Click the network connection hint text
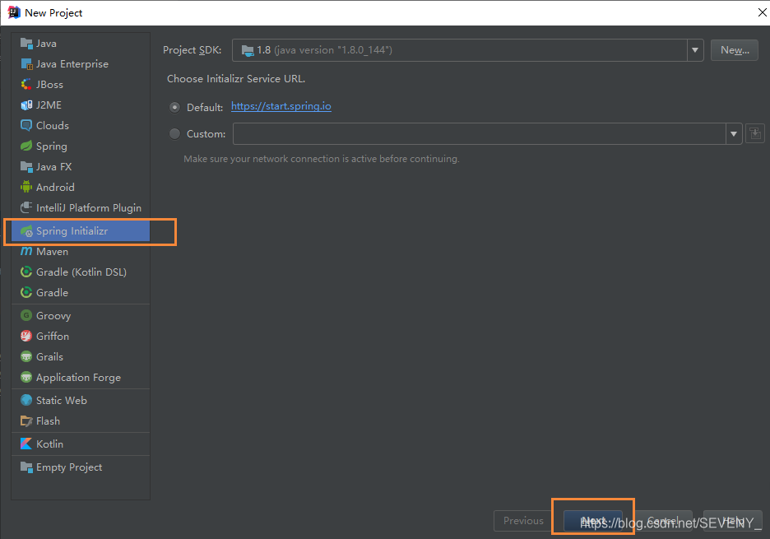This screenshot has width=770, height=539. 322,159
